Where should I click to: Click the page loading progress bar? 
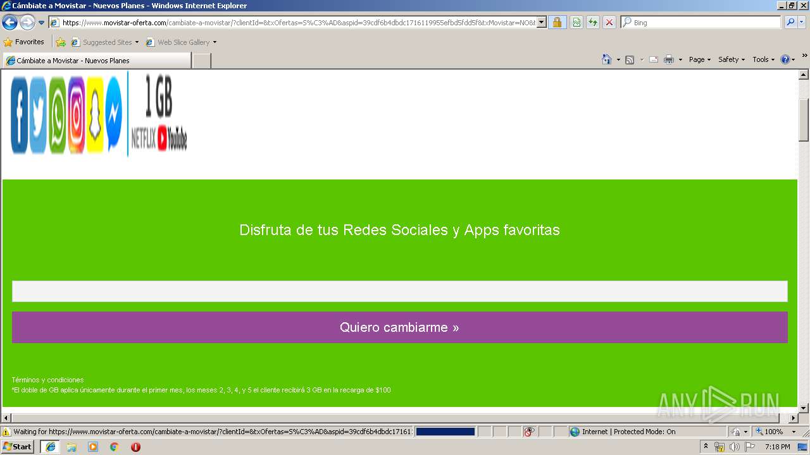coord(445,432)
